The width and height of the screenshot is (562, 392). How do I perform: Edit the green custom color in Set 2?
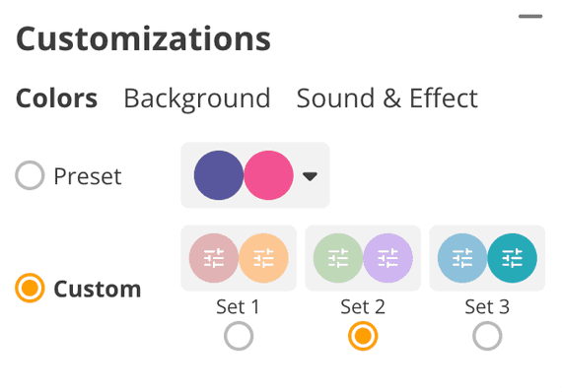click(x=338, y=258)
